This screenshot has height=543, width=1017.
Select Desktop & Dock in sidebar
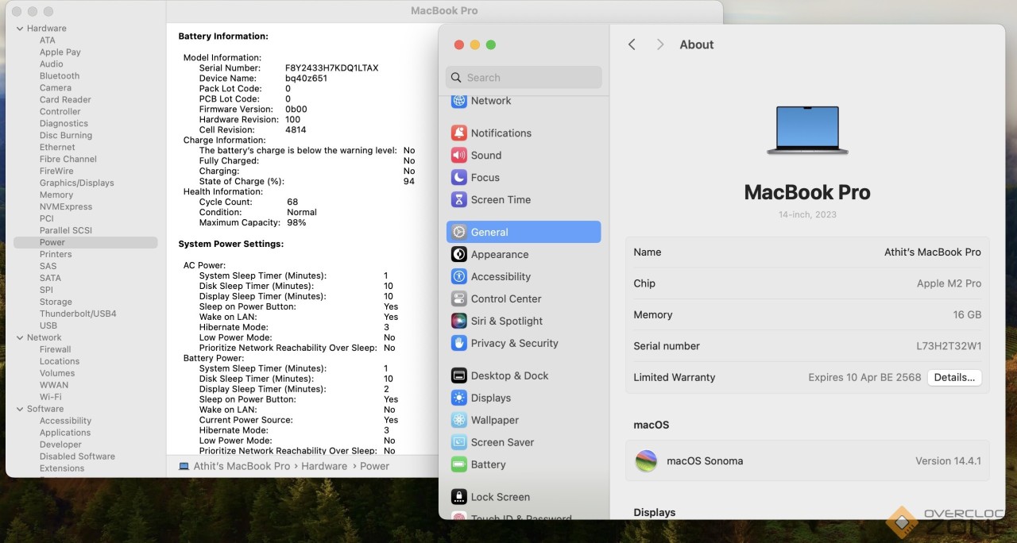tap(509, 376)
